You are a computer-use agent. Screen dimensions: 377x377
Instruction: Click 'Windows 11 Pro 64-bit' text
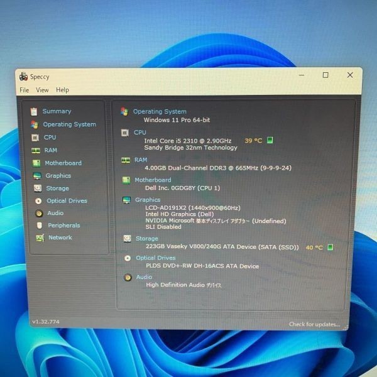pos(177,120)
